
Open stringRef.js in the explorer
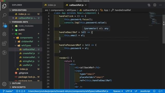coord(25,61)
